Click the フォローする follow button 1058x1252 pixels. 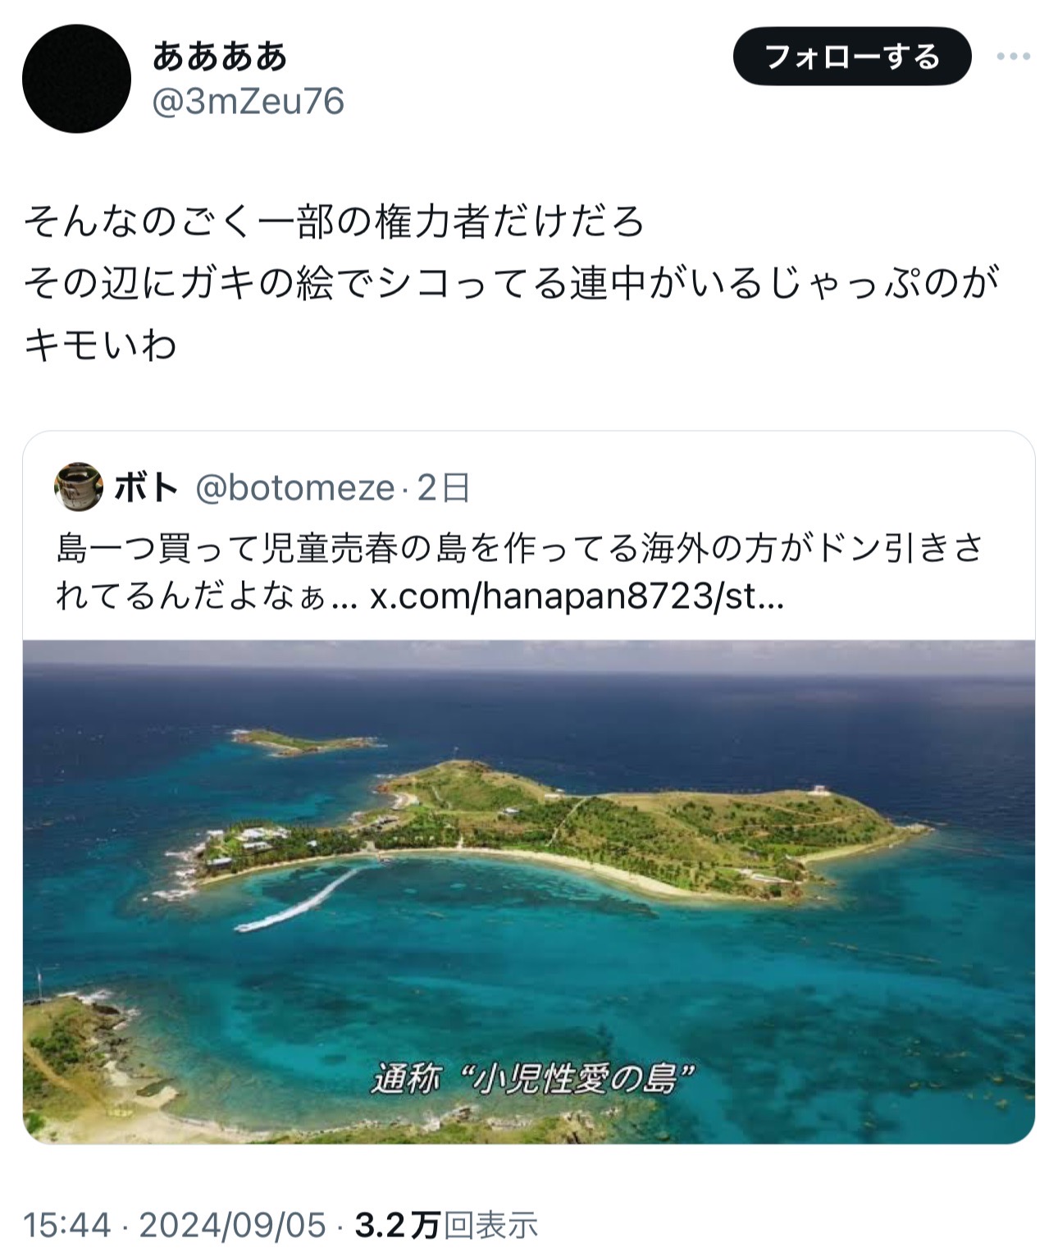(x=852, y=57)
